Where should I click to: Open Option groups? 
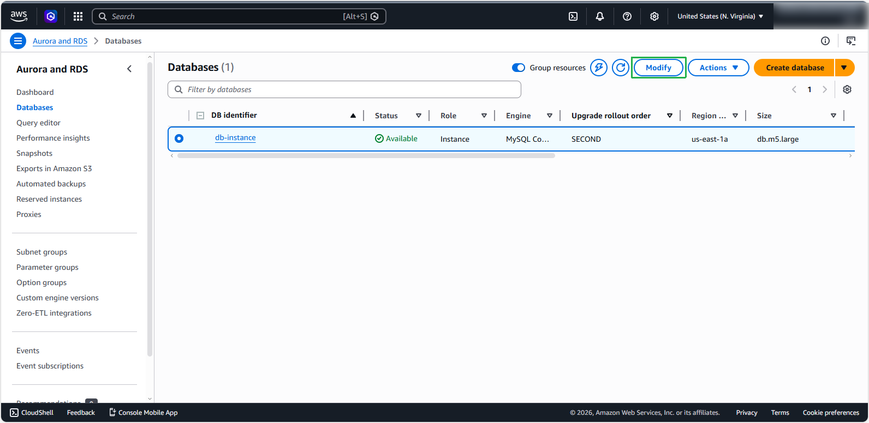pyautogui.click(x=41, y=282)
